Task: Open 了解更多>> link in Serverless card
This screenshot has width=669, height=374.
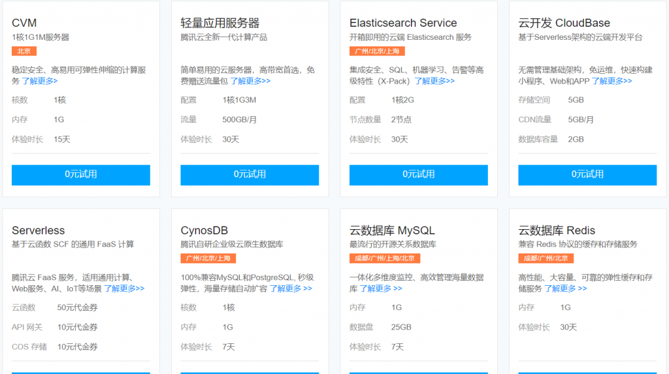Action: [125, 288]
